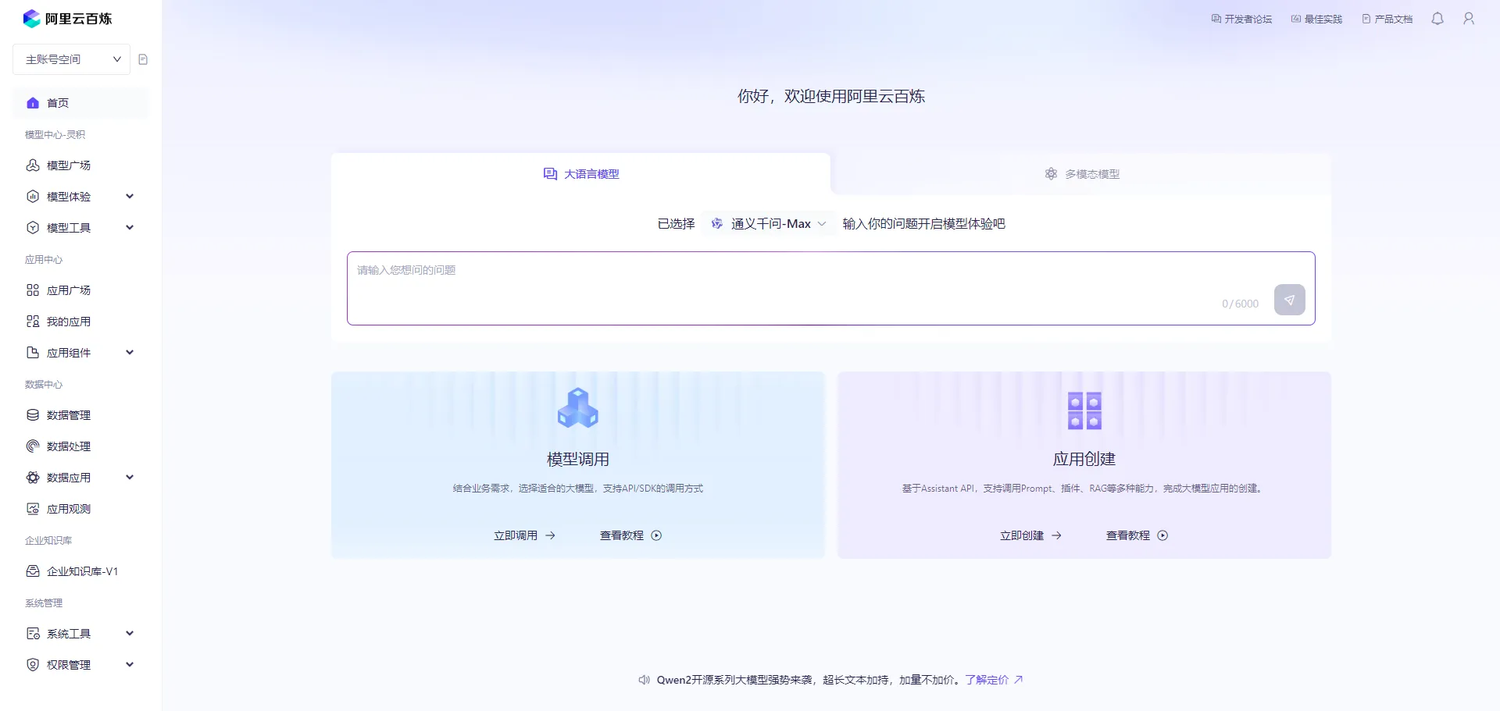Click the 模型体验 sidebar icon
Image resolution: width=1500 pixels, height=711 pixels.
click(x=33, y=197)
